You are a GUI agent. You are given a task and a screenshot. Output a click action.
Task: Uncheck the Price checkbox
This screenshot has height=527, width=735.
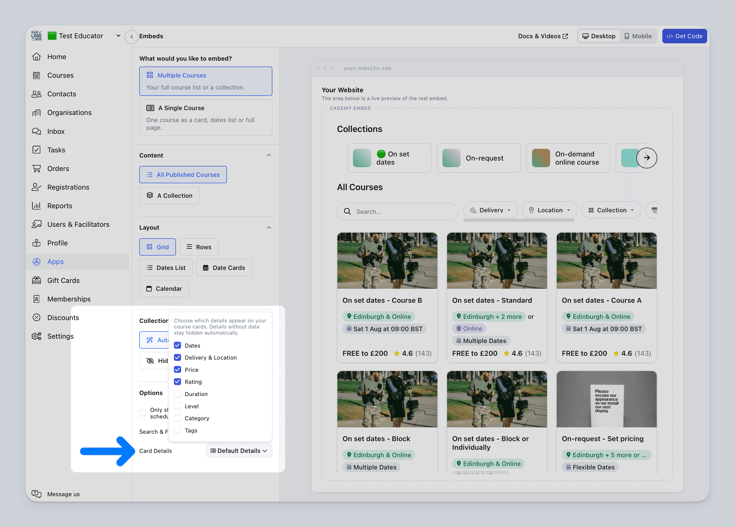(178, 370)
